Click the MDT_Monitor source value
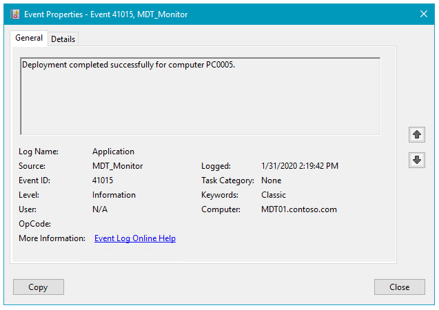The height and width of the screenshot is (310, 439). tap(117, 166)
